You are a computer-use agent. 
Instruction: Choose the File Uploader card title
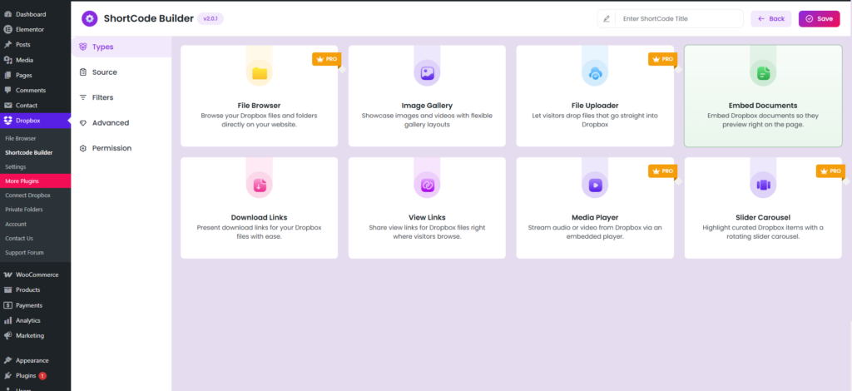click(595, 106)
